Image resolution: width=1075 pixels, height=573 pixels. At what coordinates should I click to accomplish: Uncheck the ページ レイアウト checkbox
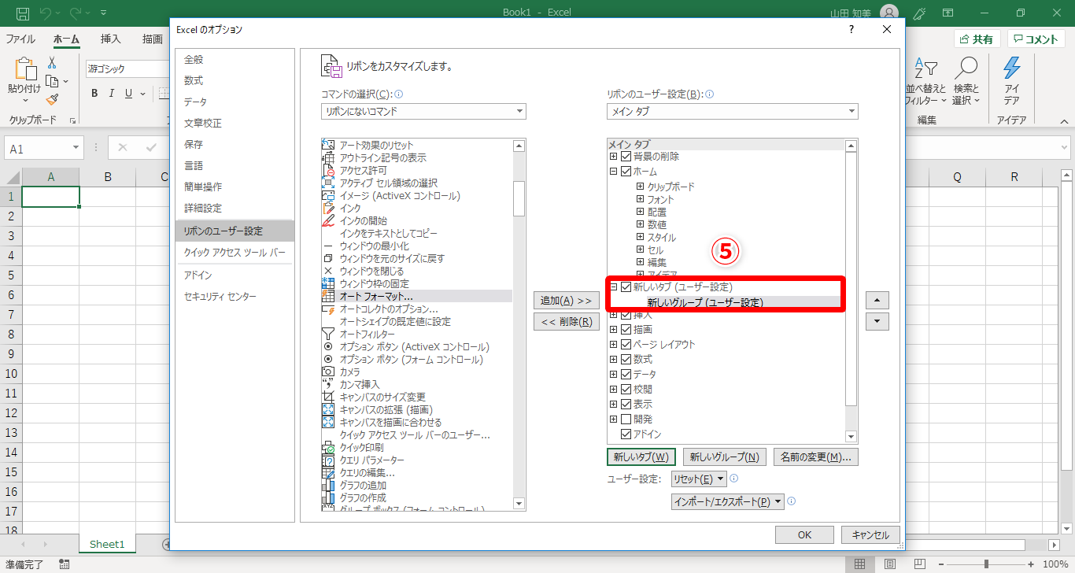pos(626,345)
